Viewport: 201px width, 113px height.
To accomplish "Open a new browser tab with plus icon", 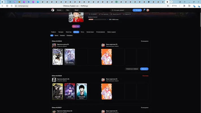I will (171, 2).
